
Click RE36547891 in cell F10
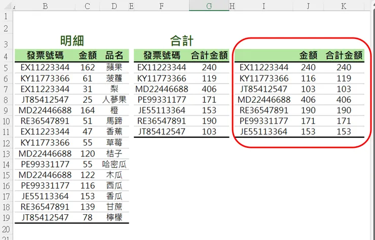click(162, 121)
